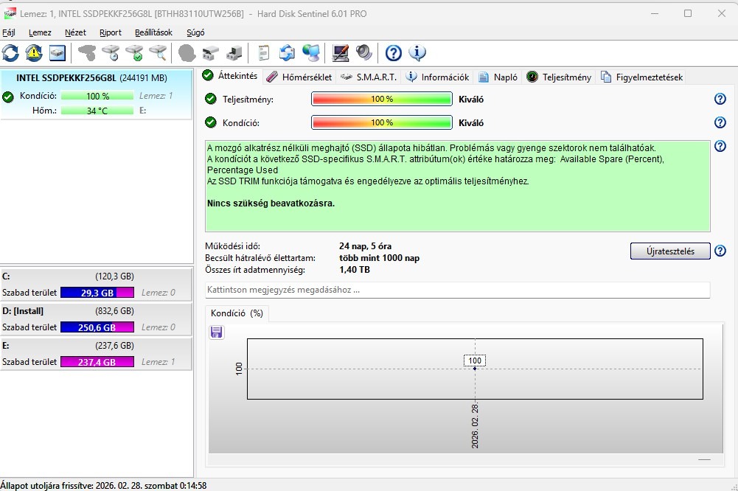Click the status bar last refresh time
This screenshot has height=491, width=738.
pyautogui.click(x=103, y=485)
